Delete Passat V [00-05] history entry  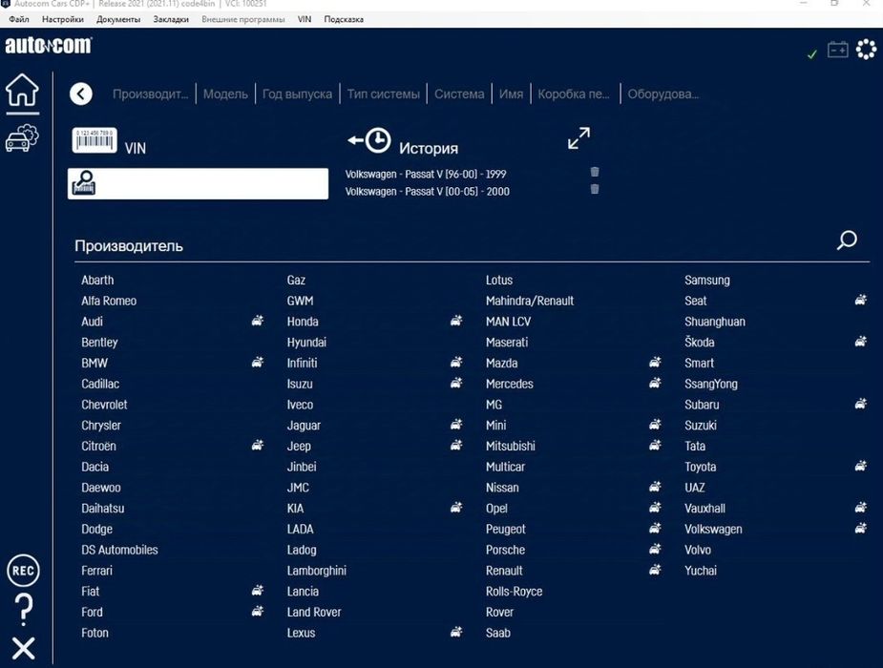click(x=595, y=189)
